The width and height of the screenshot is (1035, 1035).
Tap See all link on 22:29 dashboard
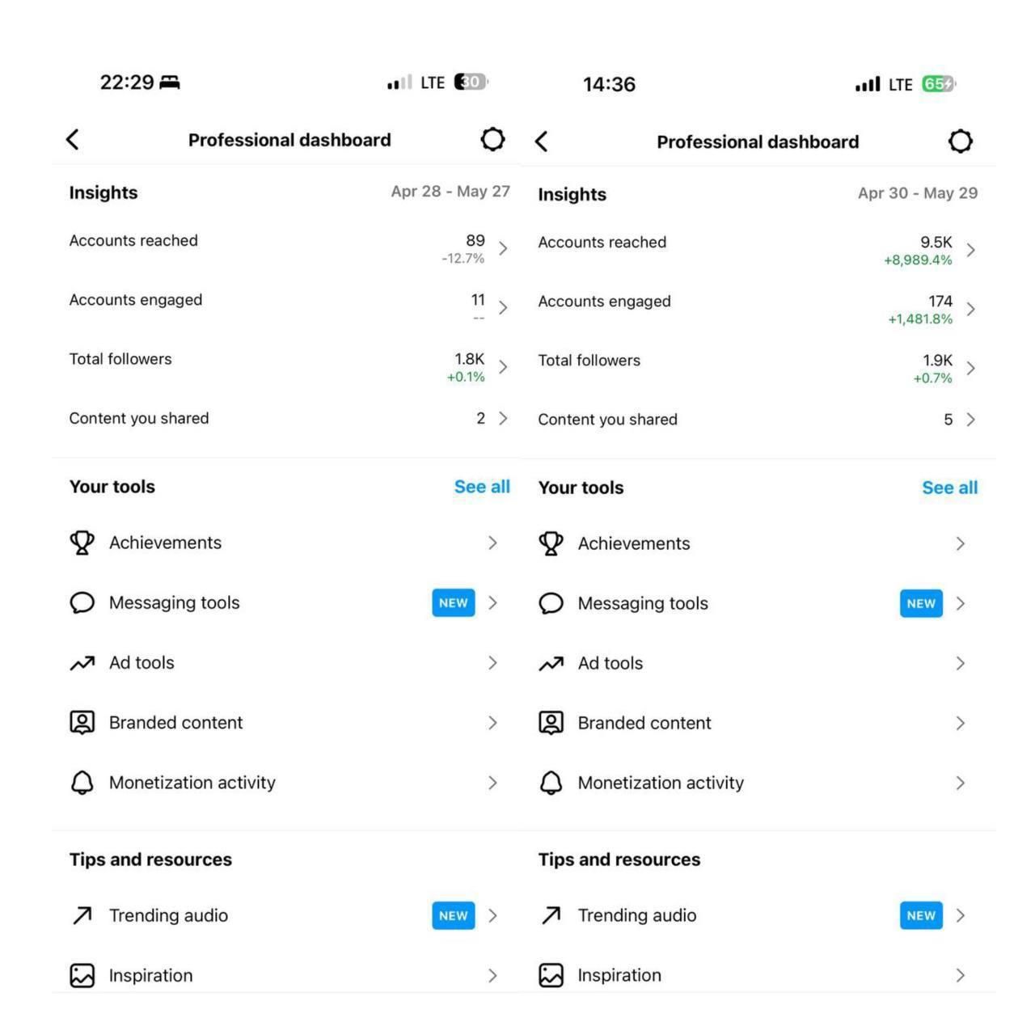[482, 487]
